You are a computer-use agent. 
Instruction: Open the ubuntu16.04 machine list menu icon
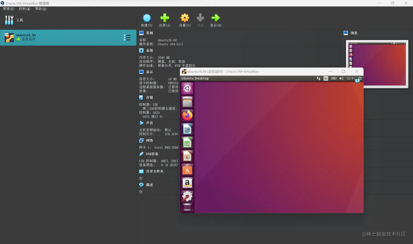coord(127,38)
